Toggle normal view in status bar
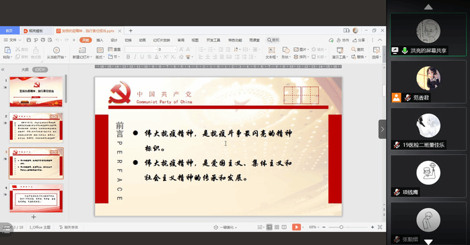Screen dimensions: 470x245 (269, 227)
